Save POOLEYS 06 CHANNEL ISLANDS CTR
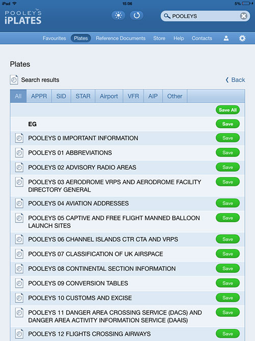The image size is (255, 341). click(x=227, y=239)
